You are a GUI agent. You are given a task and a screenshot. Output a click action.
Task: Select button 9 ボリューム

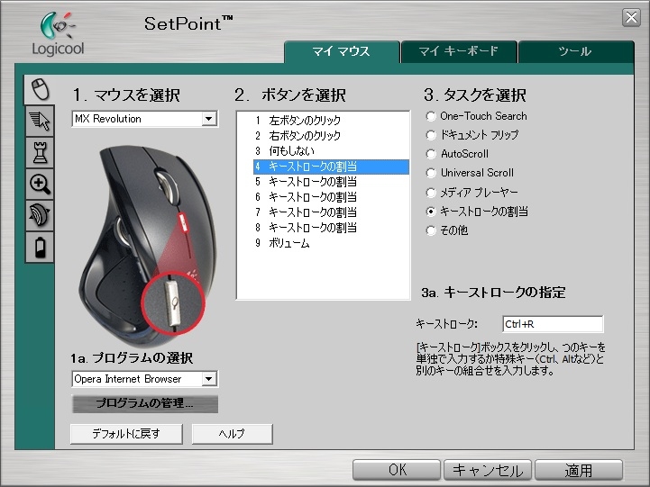[x=331, y=243]
